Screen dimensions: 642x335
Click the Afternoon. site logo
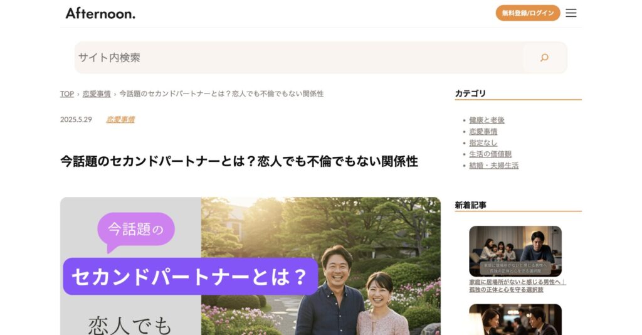[x=100, y=13]
